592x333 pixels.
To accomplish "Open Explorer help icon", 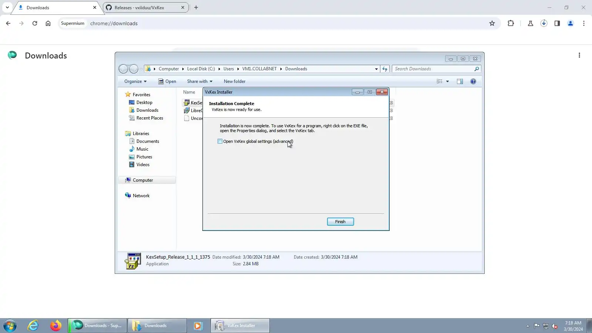I will point(473,81).
